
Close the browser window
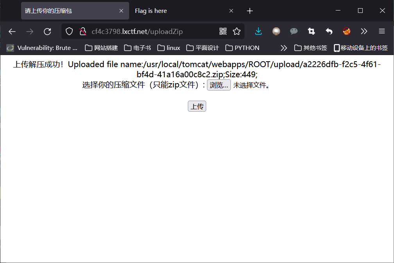382,11
